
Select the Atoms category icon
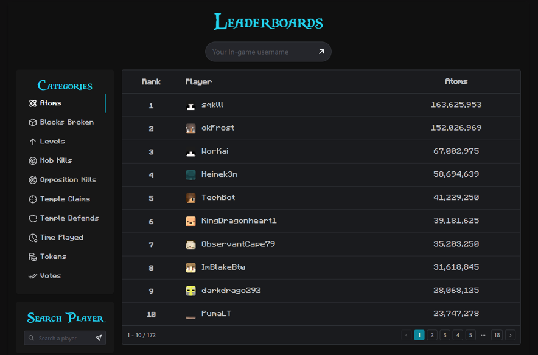pos(33,103)
